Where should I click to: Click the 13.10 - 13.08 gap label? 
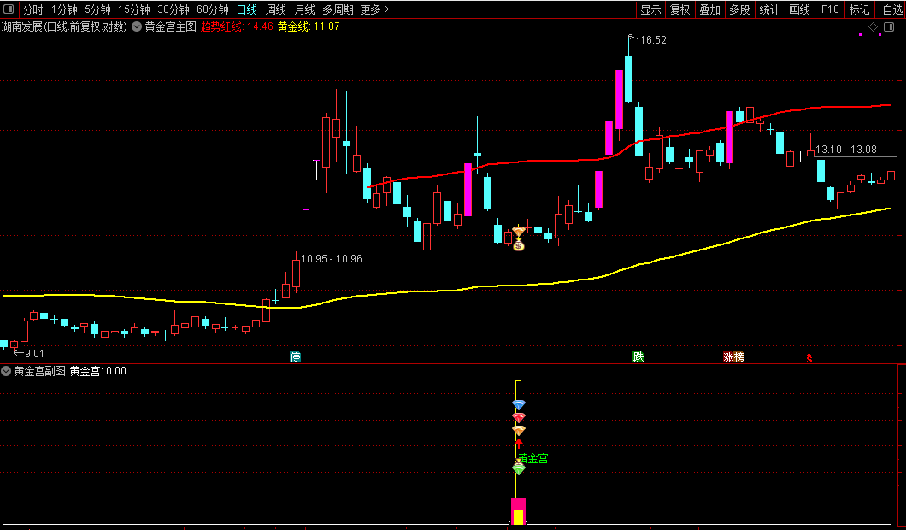click(x=846, y=150)
